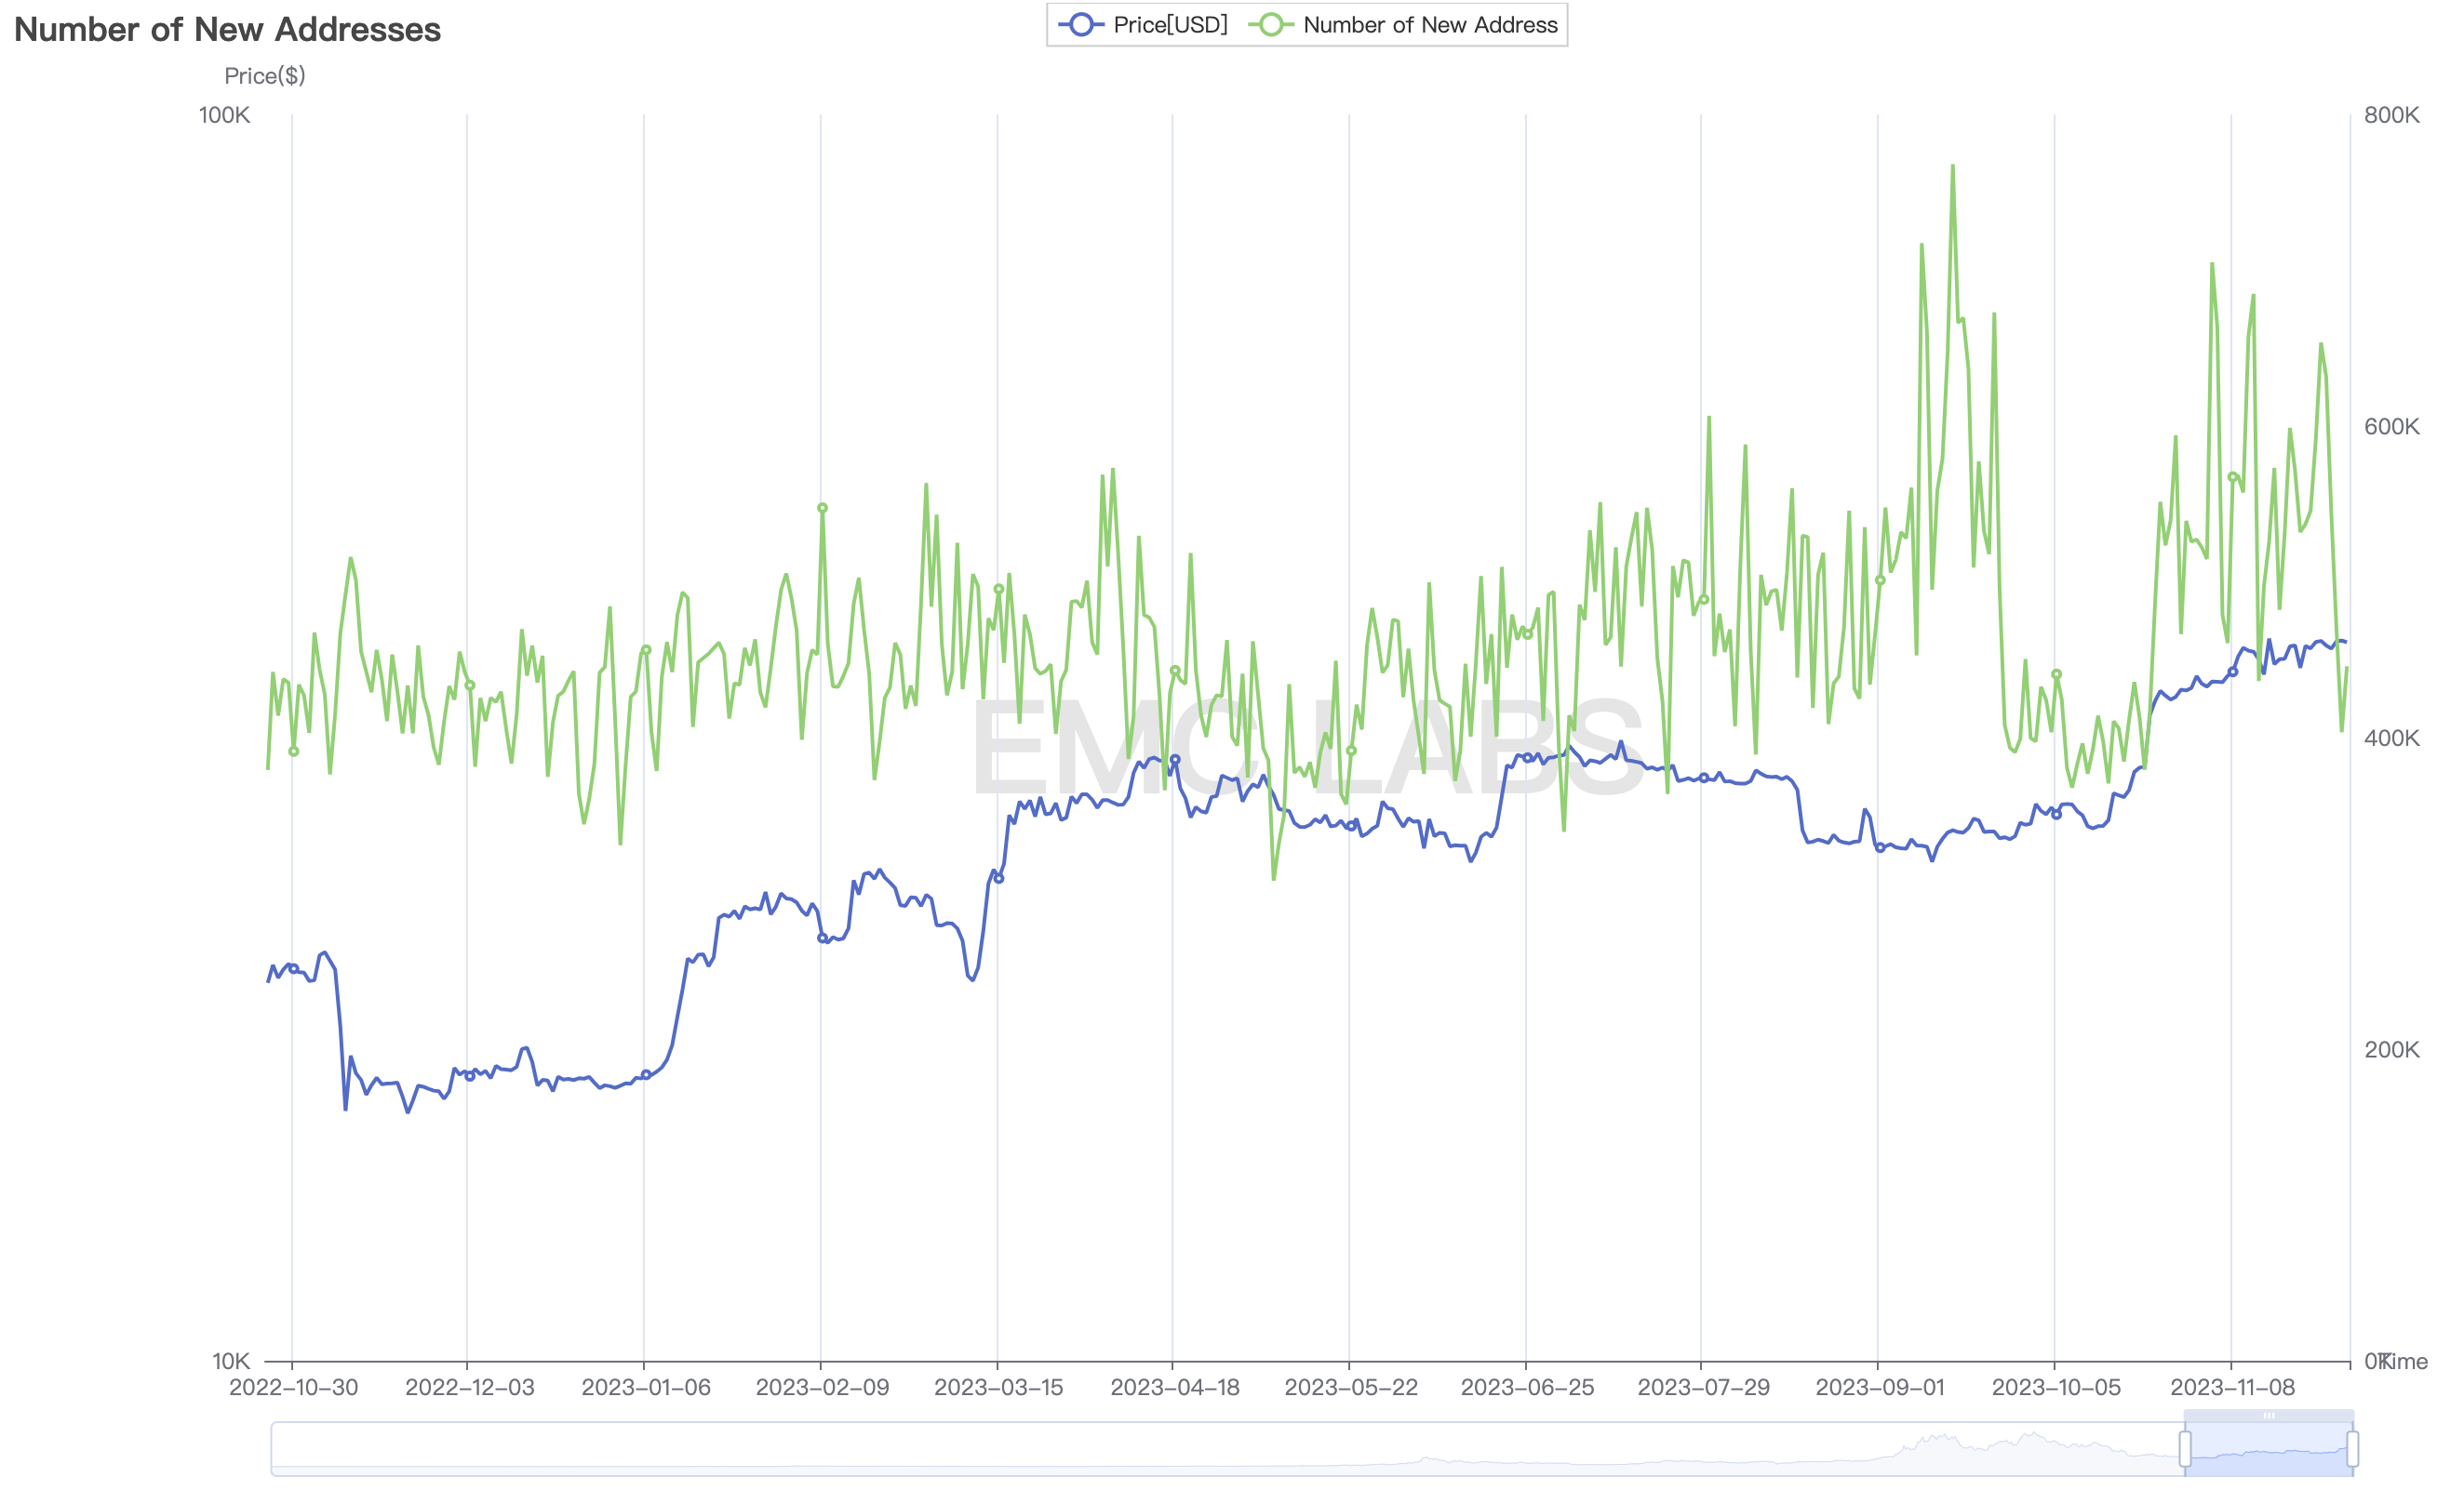Toggle the Price[USD] legend series
2464x1490 pixels.
pos(1169,25)
